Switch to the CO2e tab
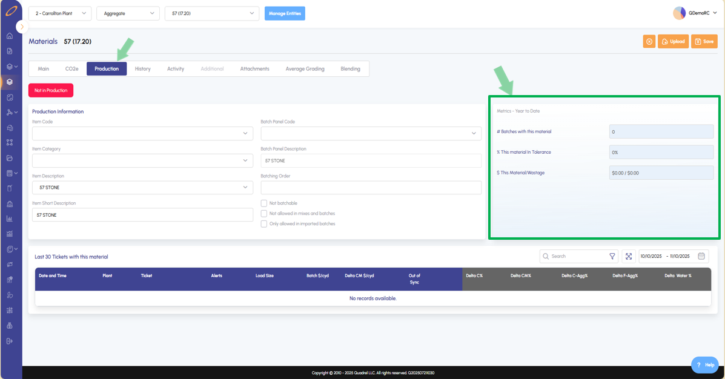The image size is (725, 379). (71, 69)
